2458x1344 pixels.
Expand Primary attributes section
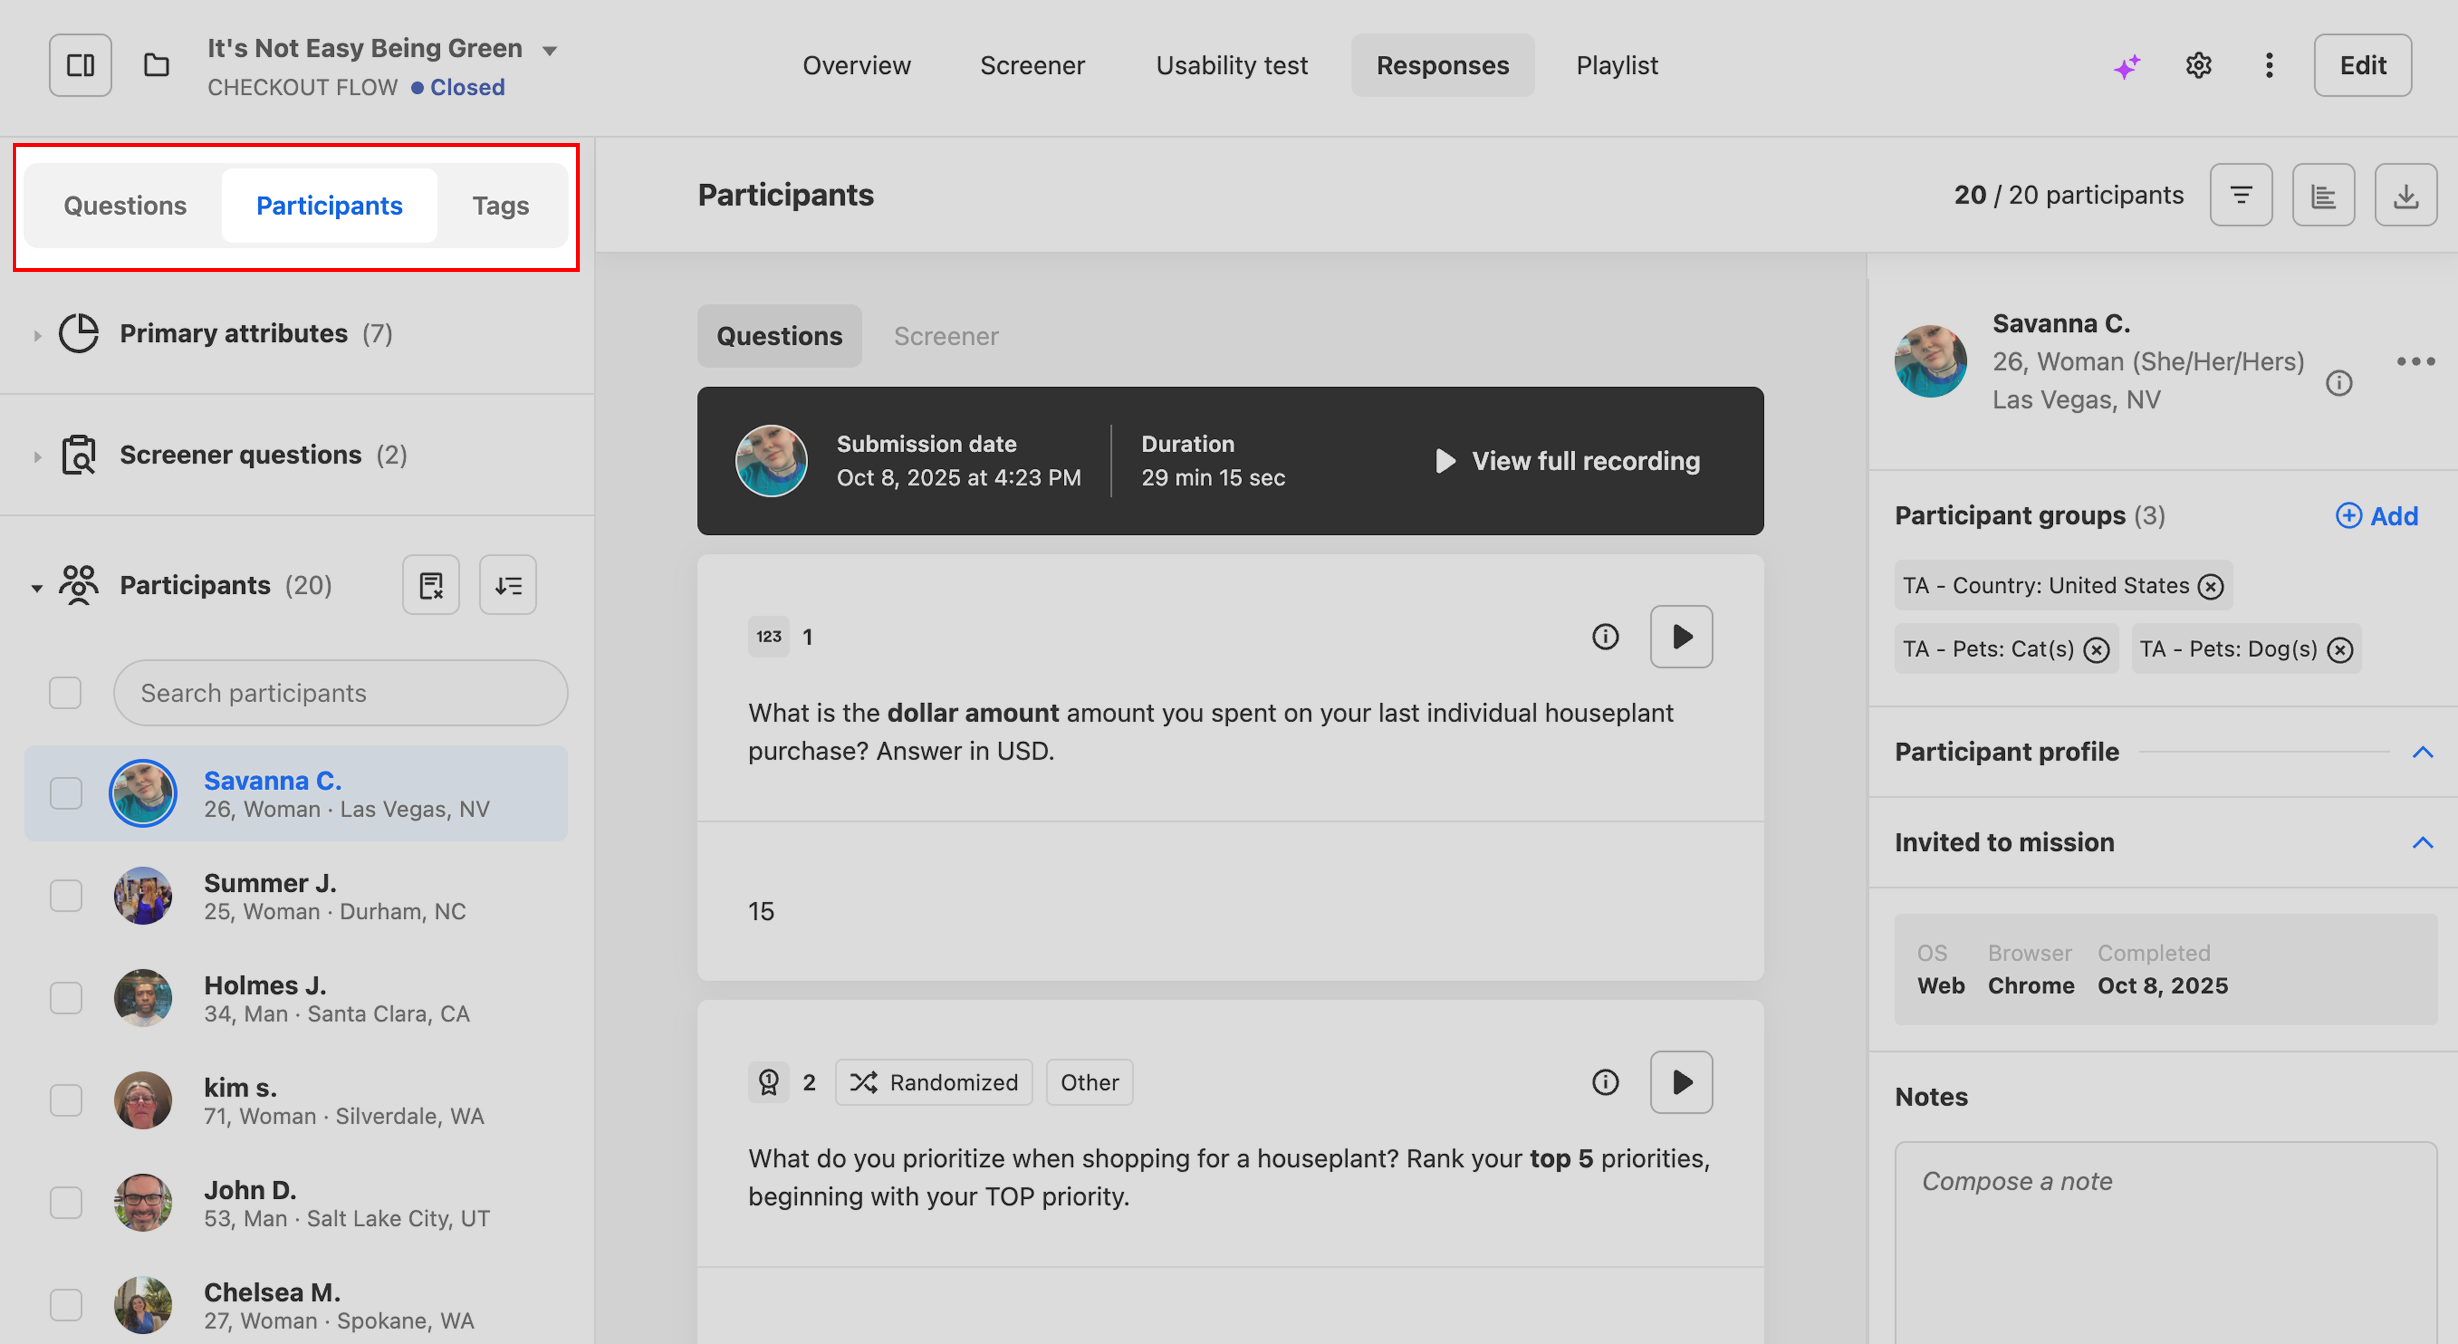pyautogui.click(x=37, y=335)
